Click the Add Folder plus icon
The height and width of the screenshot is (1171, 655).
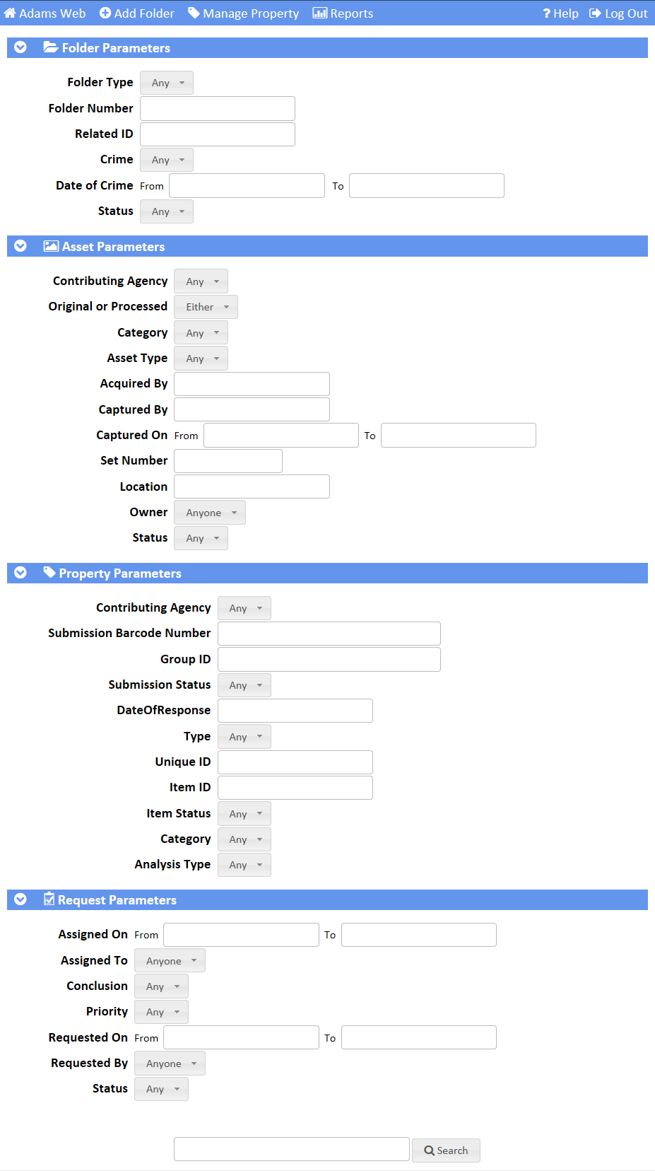(105, 13)
